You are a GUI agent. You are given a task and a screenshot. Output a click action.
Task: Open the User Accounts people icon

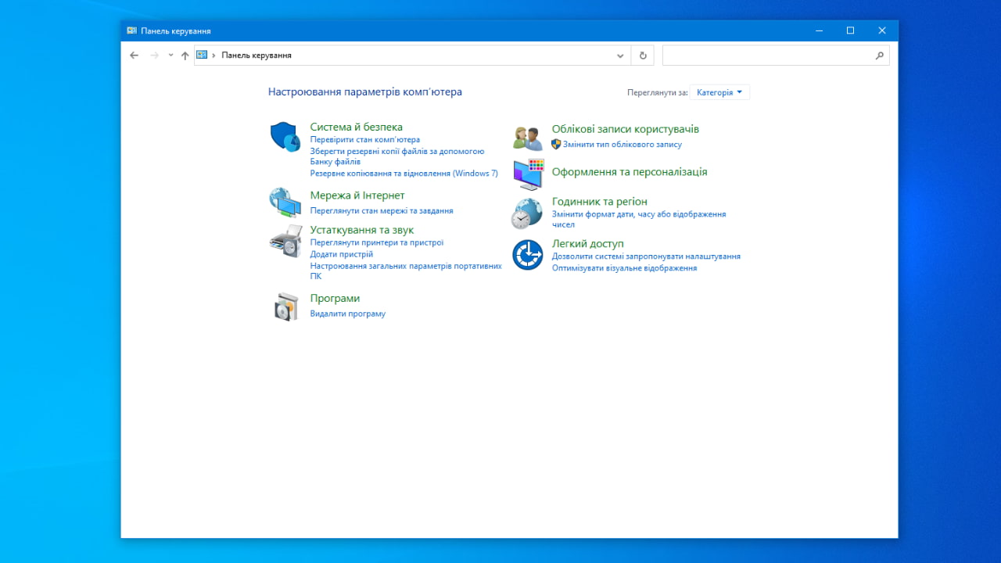(x=527, y=138)
